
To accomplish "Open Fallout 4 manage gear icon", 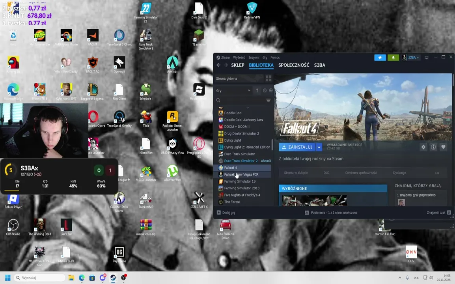I will click(423, 147).
